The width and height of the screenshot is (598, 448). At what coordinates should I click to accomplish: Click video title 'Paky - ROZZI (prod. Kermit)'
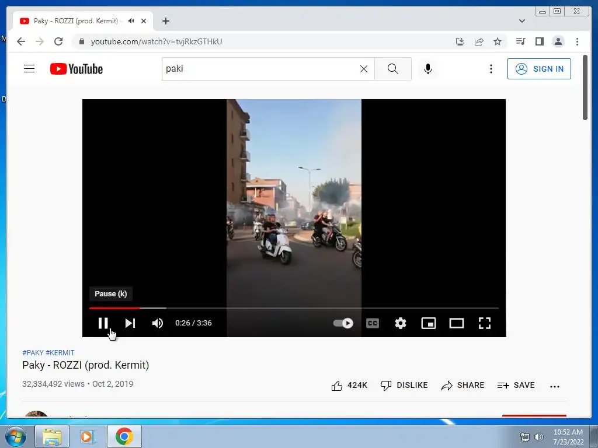(x=86, y=365)
